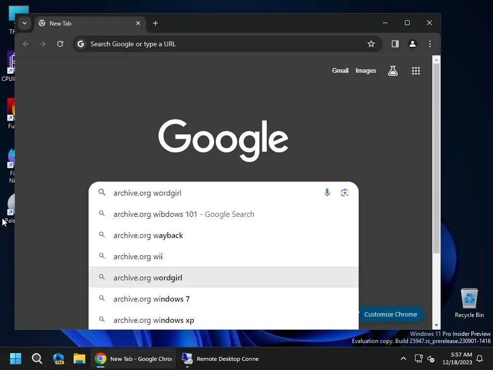Select suggestion archive.org windows 7

click(x=223, y=299)
